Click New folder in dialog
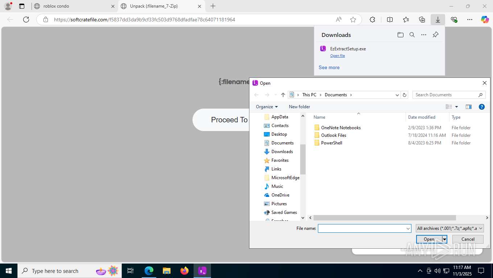The height and width of the screenshot is (278, 493). coord(299,107)
